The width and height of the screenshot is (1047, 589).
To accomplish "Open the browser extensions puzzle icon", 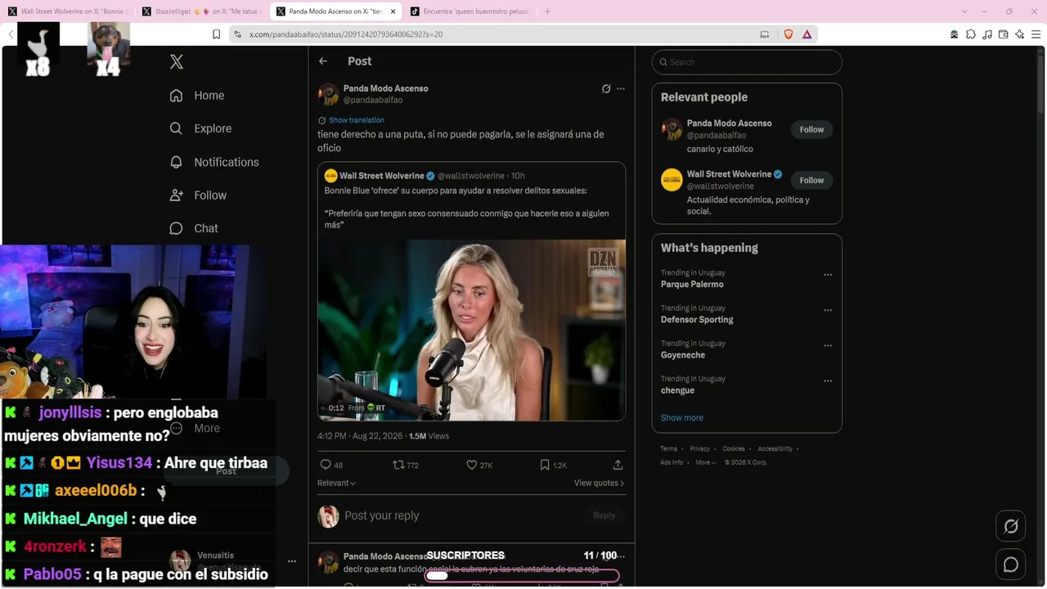I will [x=971, y=34].
